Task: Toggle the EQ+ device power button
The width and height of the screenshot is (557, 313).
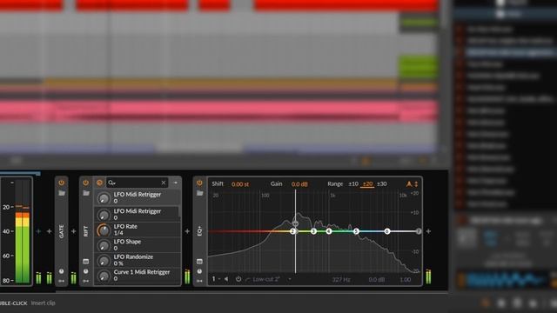Action: coord(199,183)
